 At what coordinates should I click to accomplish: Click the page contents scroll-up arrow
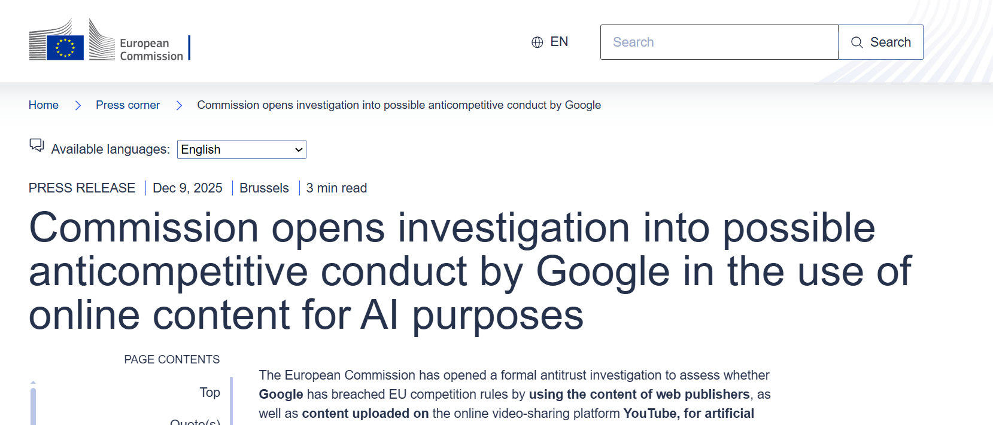[34, 382]
